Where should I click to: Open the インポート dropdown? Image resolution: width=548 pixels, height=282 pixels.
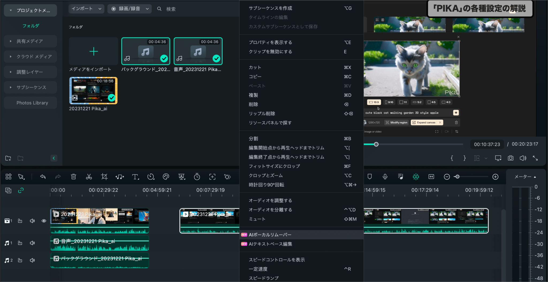(x=86, y=9)
